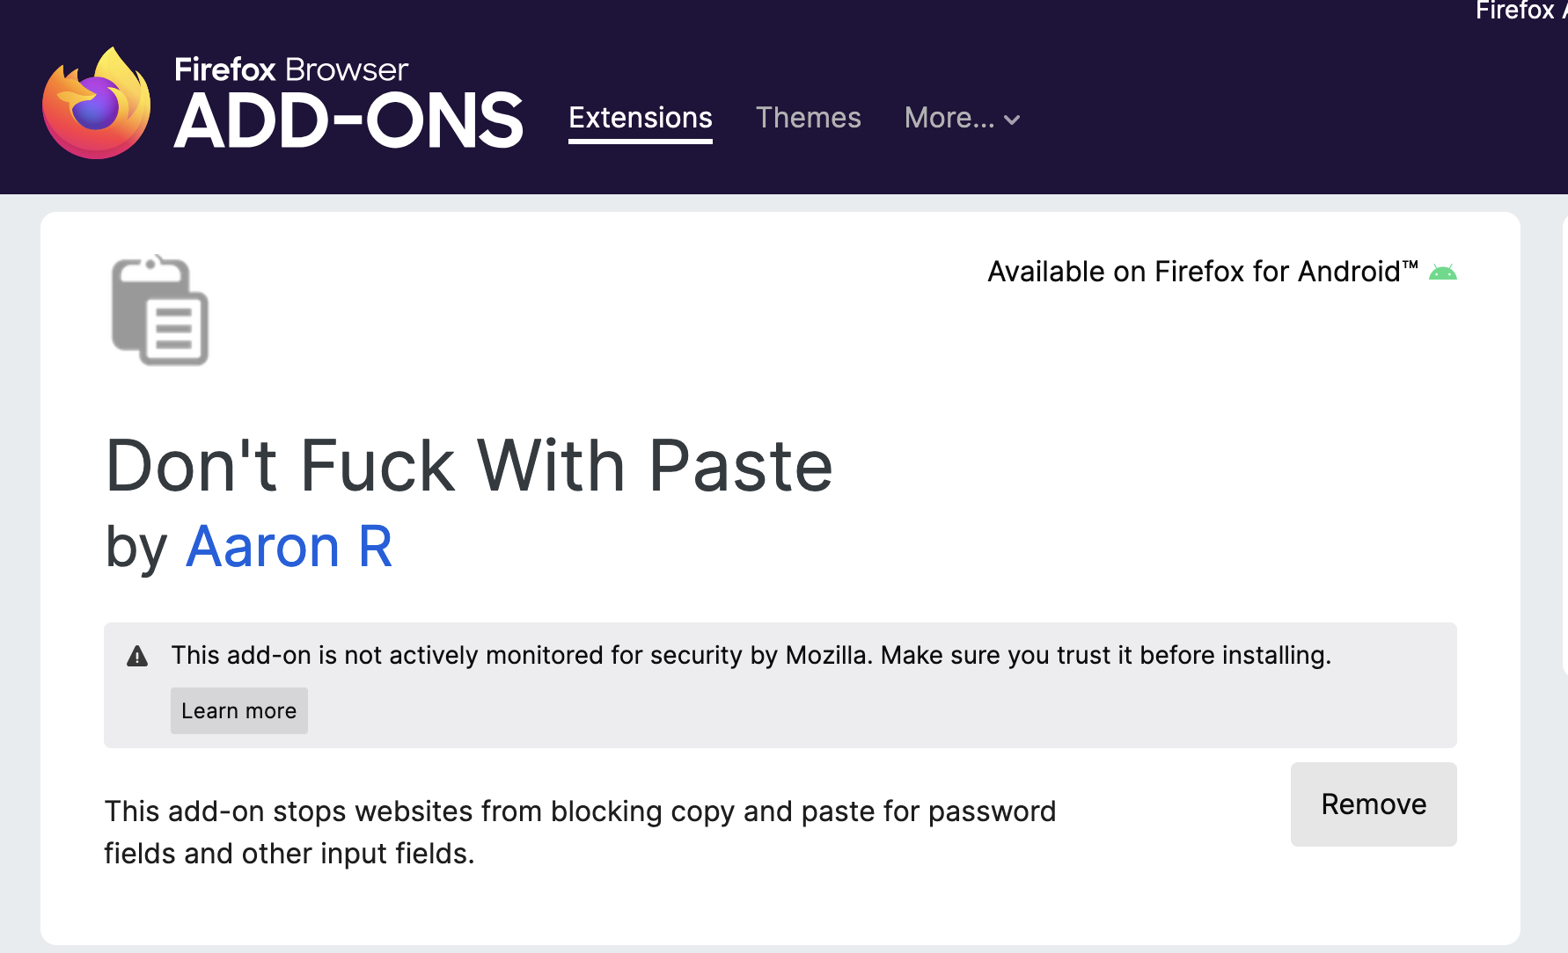Click the warning triangle icon

pyautogui.click(x=137, y=656)
